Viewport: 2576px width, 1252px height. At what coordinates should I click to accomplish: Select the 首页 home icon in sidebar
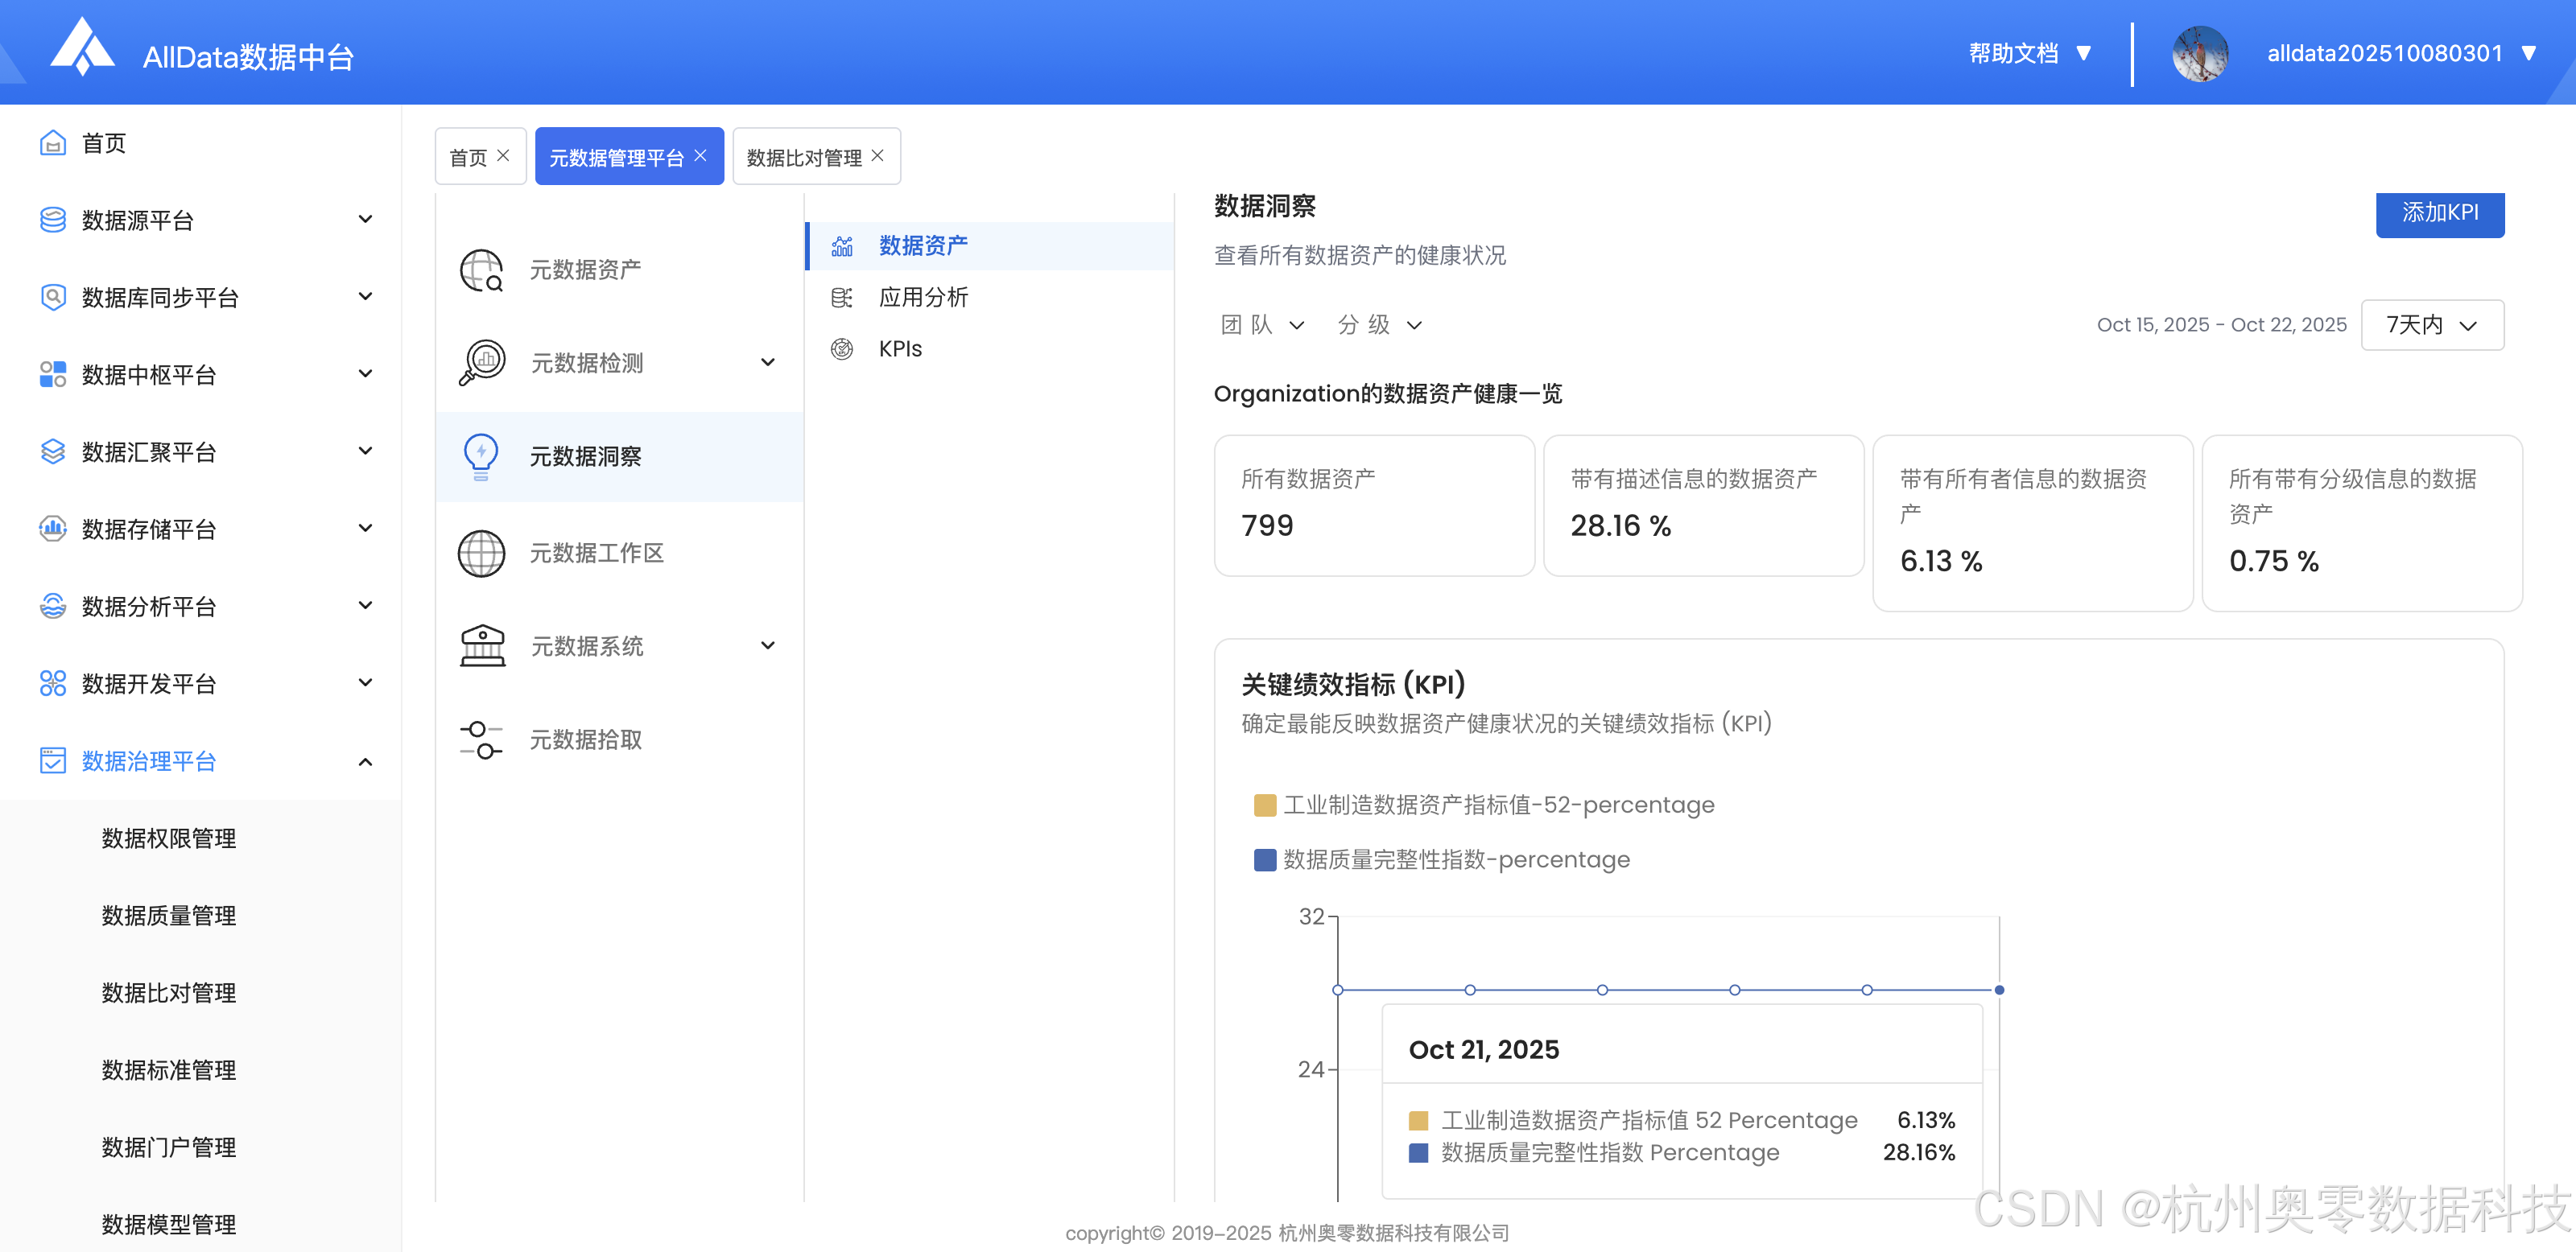53,143
